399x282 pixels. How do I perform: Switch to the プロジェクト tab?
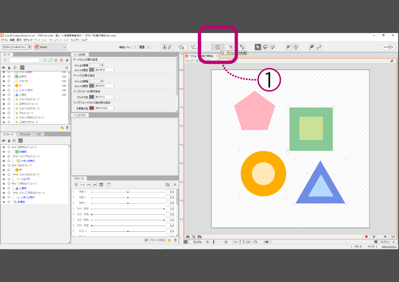coord(25,134)
